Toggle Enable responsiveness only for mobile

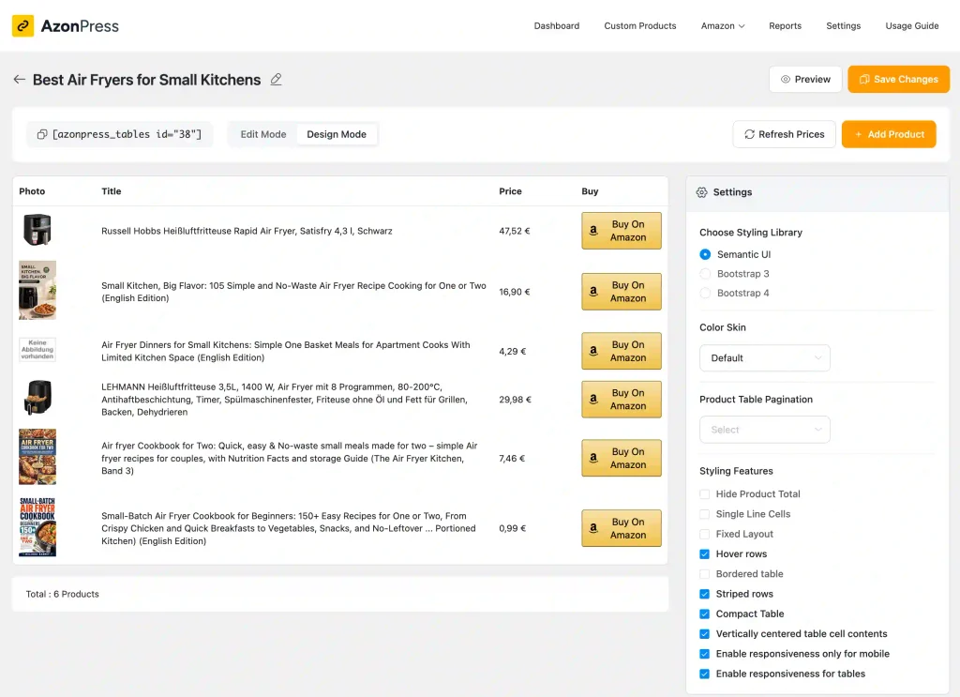pyautogui.click(x=705, y=654)
